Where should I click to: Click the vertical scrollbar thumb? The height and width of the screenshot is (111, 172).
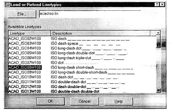coord(158,42)
